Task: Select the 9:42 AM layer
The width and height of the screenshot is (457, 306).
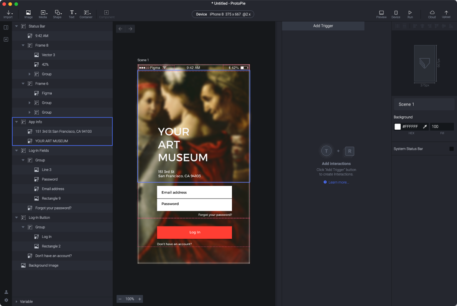Action: tap(62, 36)
